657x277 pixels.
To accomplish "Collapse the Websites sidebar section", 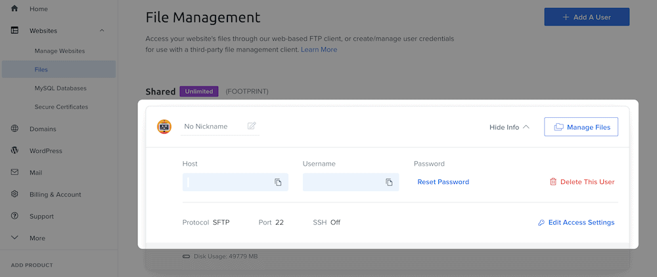I will [x=102, y=31].
